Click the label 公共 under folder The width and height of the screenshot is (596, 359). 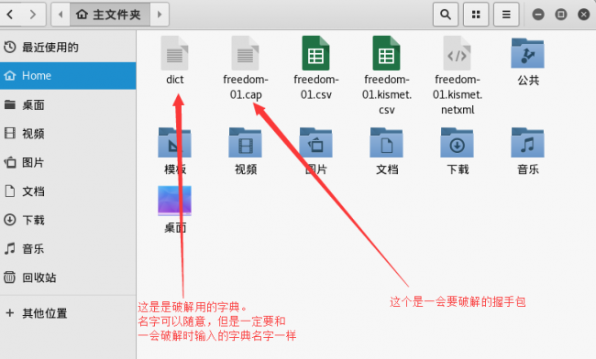click(x=528, y=80)
